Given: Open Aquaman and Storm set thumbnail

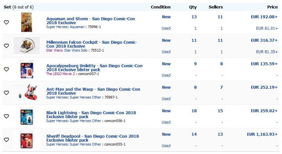Looking at the screenshot, I should (26, 22).
